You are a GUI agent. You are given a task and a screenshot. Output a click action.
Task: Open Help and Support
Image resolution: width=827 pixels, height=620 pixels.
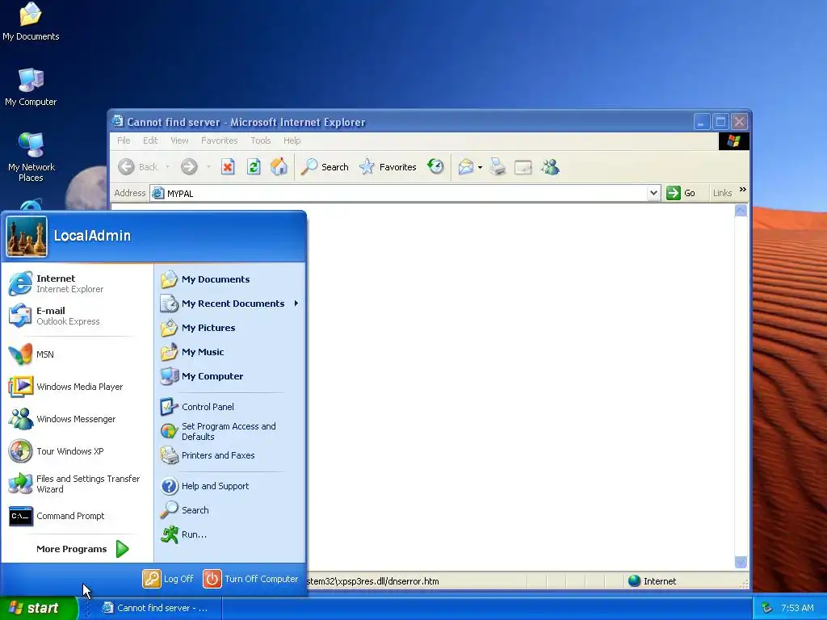tap(230, 486)
